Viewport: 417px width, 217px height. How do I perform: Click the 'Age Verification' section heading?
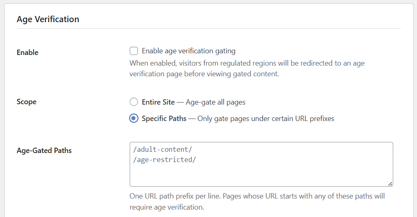pos(48,19)
